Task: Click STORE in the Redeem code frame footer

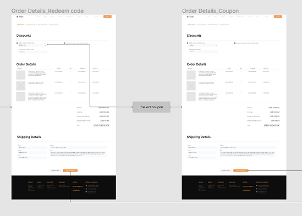Action: point(75,182)
